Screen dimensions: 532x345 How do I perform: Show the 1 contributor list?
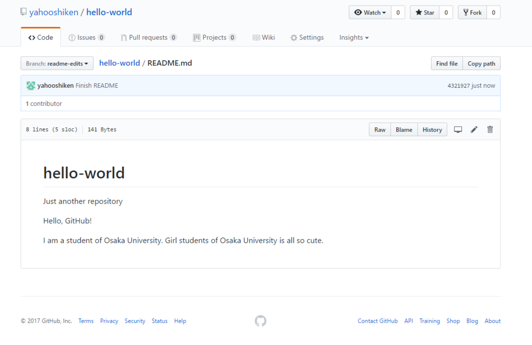click(44, 103)
